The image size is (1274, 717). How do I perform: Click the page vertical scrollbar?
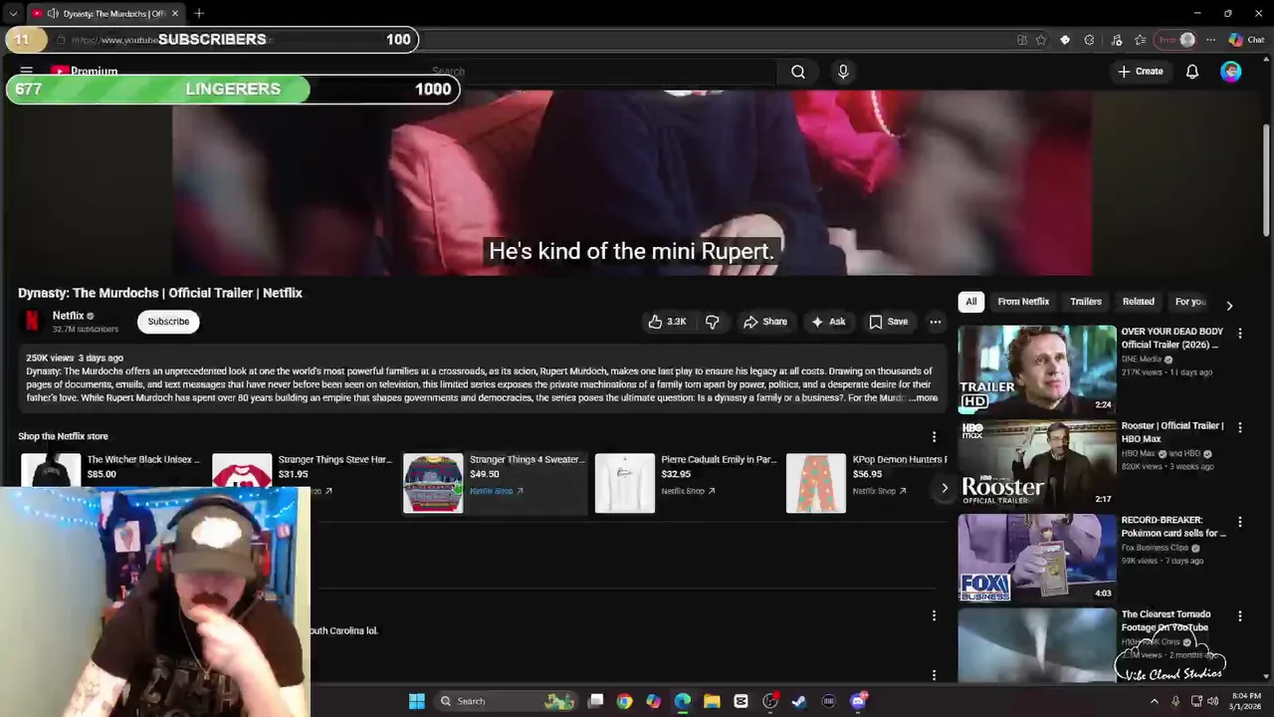point(1266,179)
